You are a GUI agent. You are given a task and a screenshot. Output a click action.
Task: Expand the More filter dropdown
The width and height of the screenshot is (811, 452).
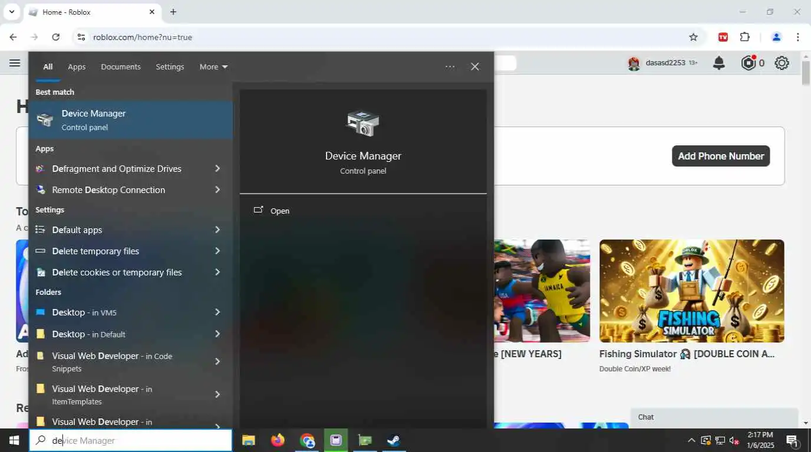click(213, 67)
